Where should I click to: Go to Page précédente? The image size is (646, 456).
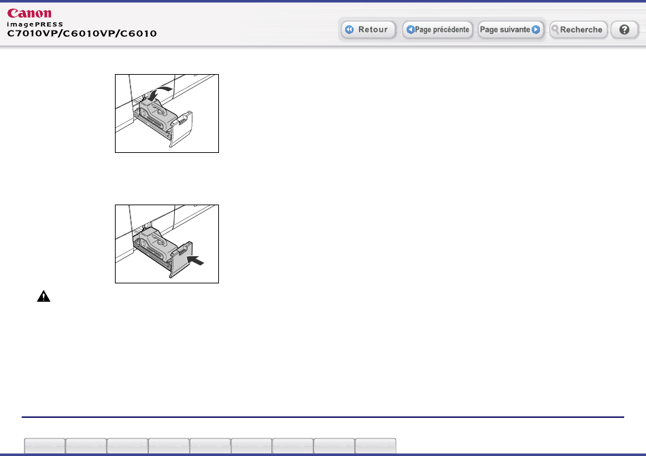pyautogui.click(x=437, y=30)
